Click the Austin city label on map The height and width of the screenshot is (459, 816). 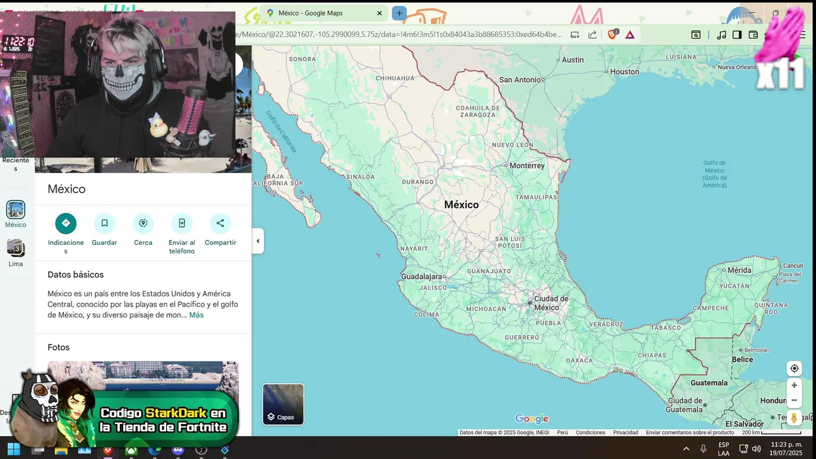click(572, 60)
